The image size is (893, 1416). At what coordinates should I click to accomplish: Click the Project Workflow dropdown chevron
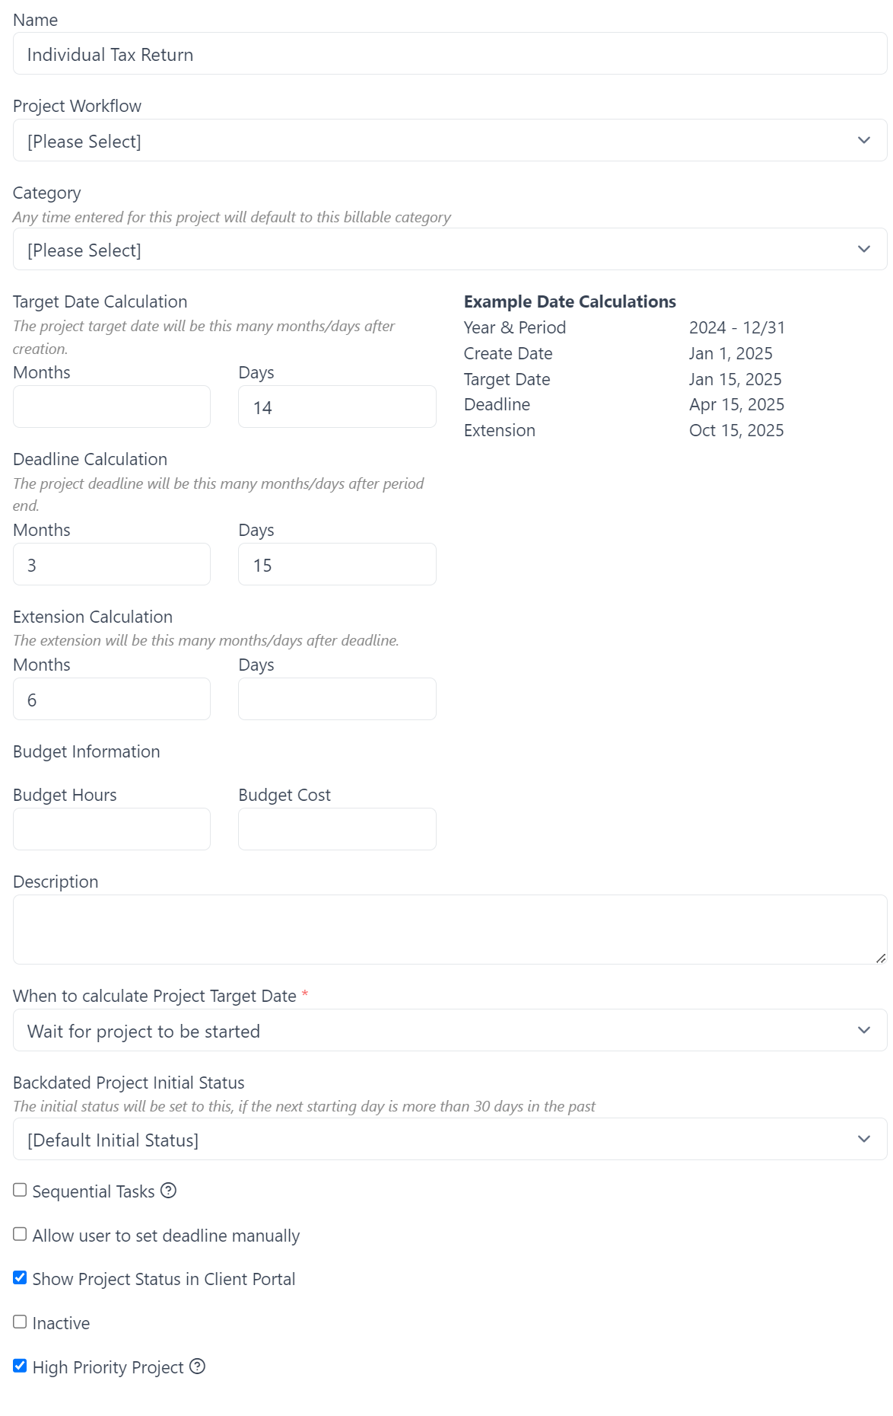pos(863,140)
